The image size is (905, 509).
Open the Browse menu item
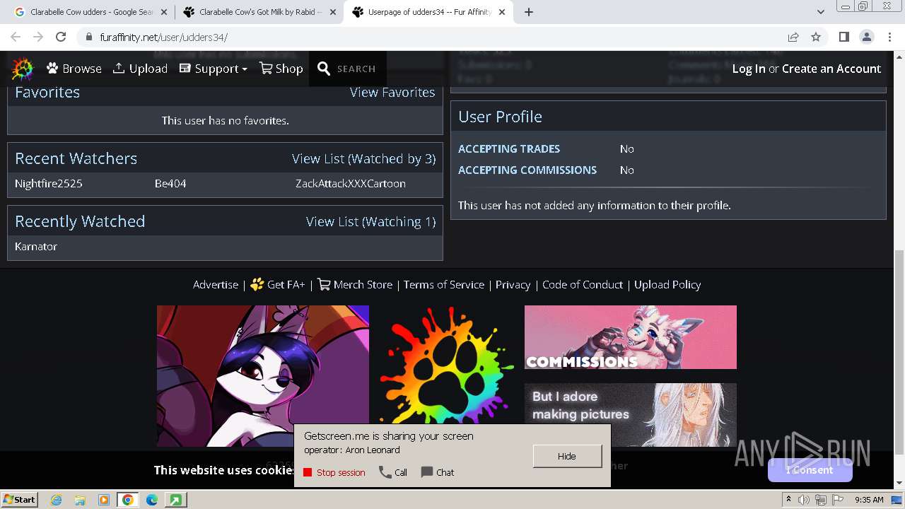tap(74, 69)
